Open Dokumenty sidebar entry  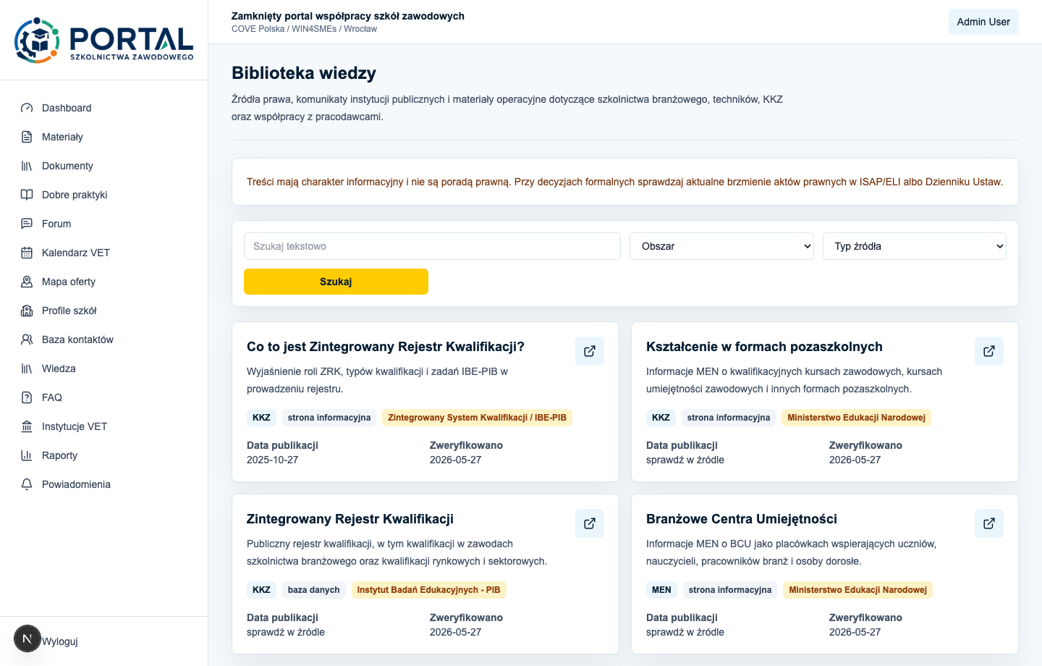click(104, 166)
